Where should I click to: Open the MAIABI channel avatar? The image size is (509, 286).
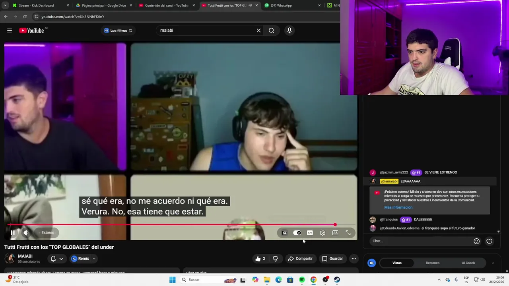10,259
